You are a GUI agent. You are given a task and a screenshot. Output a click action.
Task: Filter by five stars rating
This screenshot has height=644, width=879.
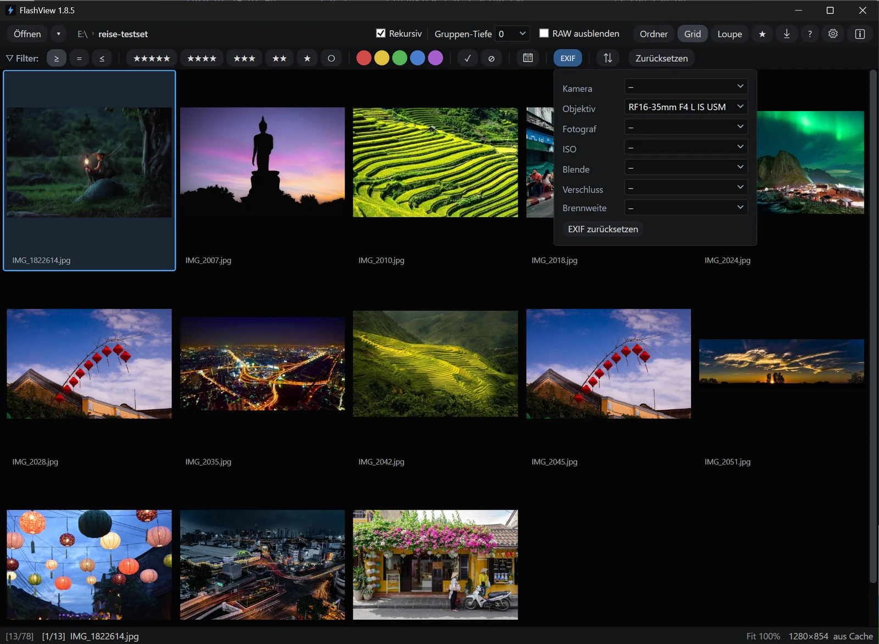[152, 58]
